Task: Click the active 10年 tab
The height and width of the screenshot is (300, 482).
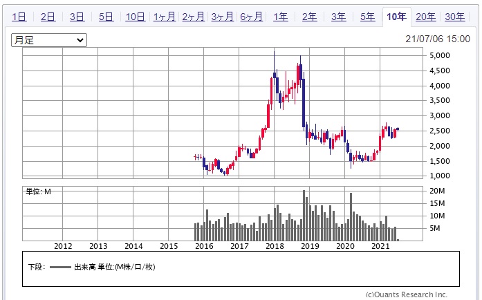Action: [x=396, y=17]
